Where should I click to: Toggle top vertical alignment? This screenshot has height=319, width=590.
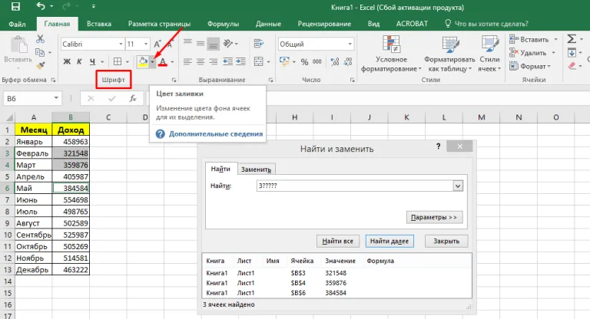(187, 43)
